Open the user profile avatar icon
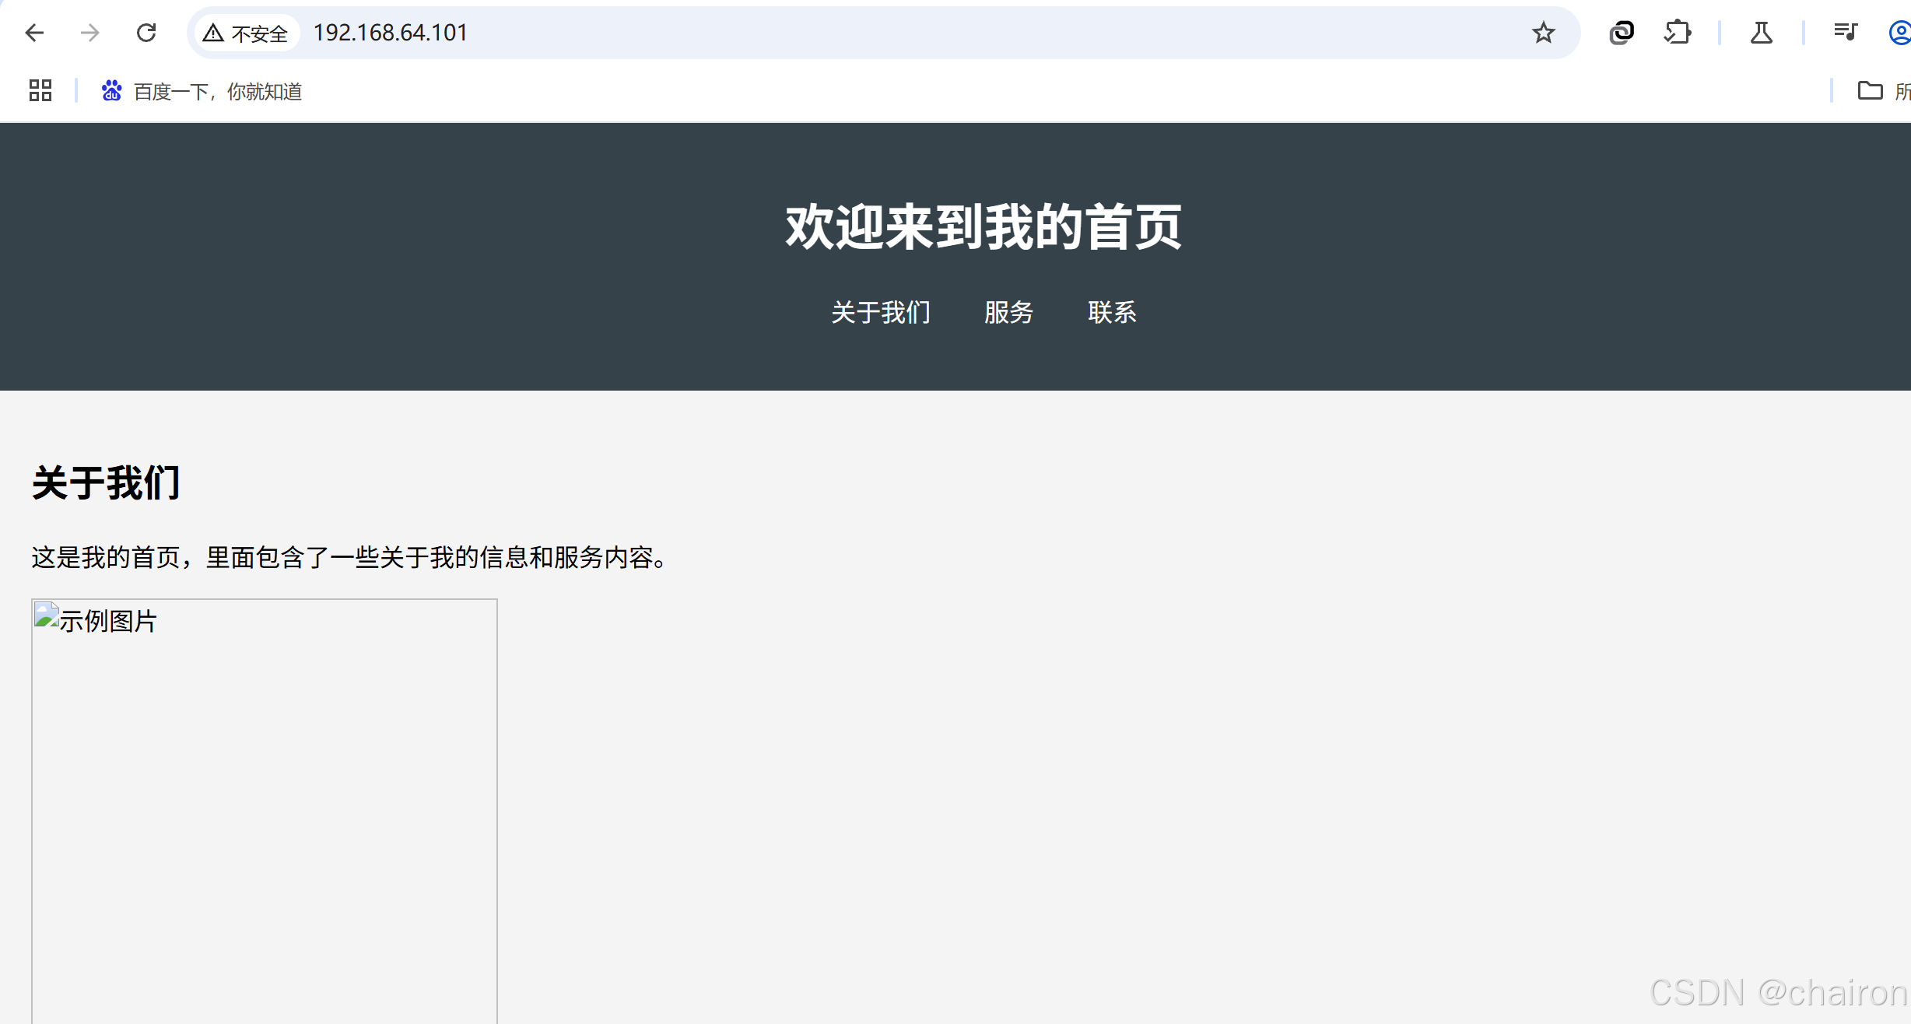Screen dimensions: 1911x1024 [1899, 33]
